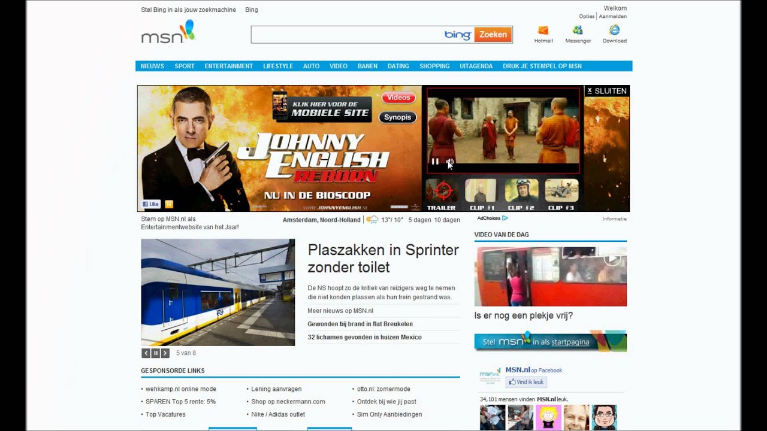This screenshot has height=431, width=767.
Task: Click the Zoeken search button
Action: 493,35
